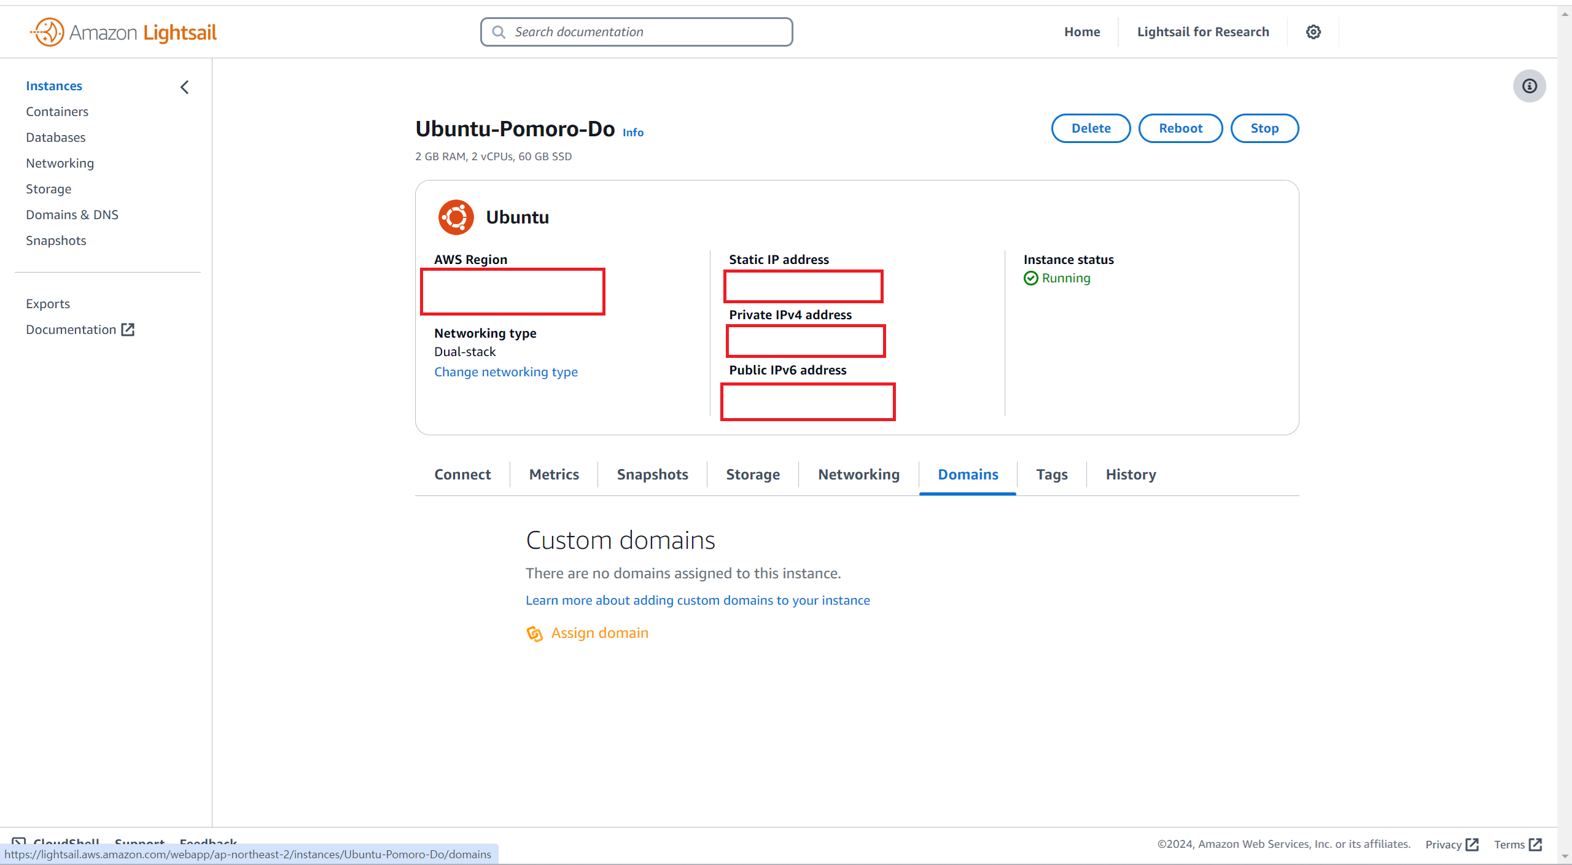Viewport: 1572px width, 865px height.
Task: Go to Domains & DNS in sidebar
Action: [x=72, y=215]
